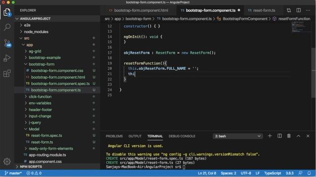Click the master branch indicator

click(x=13, y=173)
